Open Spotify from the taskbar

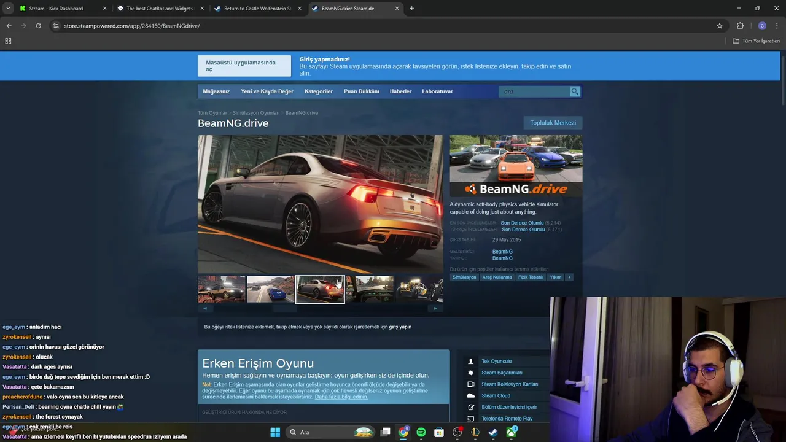pos(421,432)
